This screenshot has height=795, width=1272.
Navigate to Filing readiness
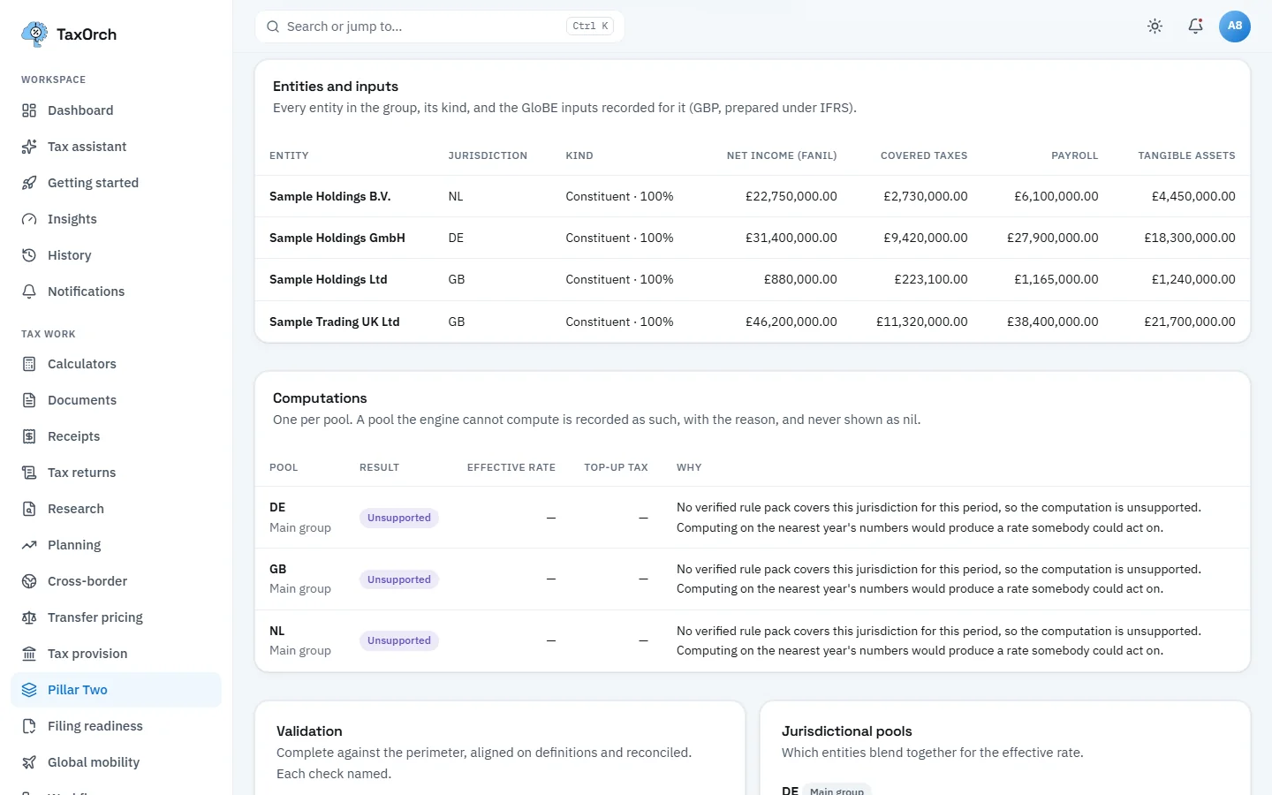pos(116,726)
